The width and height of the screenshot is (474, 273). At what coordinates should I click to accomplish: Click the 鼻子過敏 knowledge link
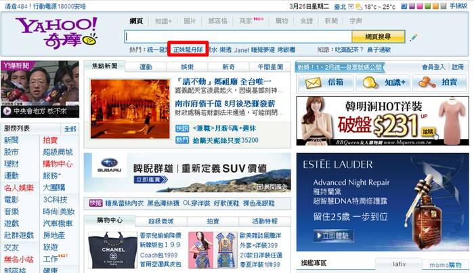click(379, 49)
